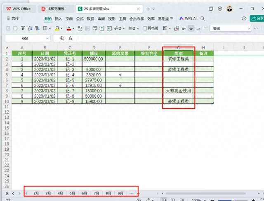The image size is (264, 201).
Task: Align text right
Action: coord(198,28)
